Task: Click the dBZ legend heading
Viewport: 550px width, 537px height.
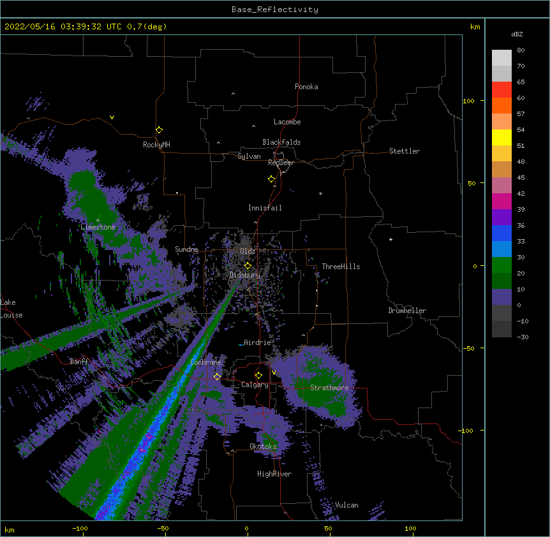Action: point(517,34)
